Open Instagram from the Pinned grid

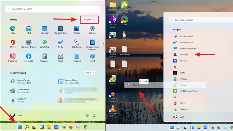coord(13,58)
